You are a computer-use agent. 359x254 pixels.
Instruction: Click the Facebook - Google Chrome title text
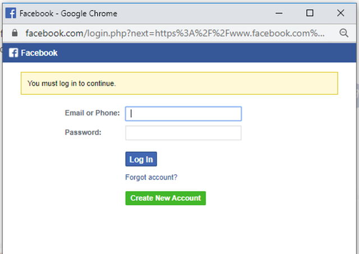tap(68, 13)
